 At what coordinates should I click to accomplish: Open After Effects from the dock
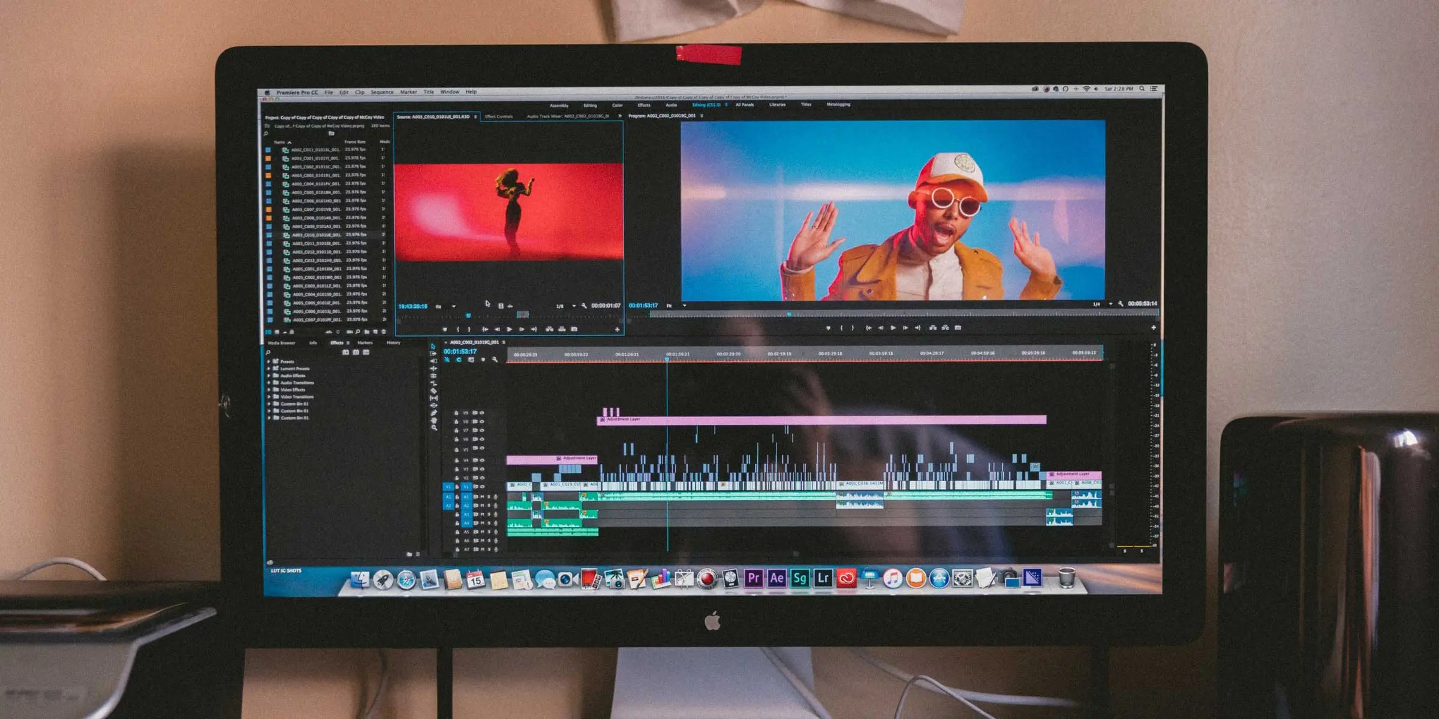(x=776, y=578)
